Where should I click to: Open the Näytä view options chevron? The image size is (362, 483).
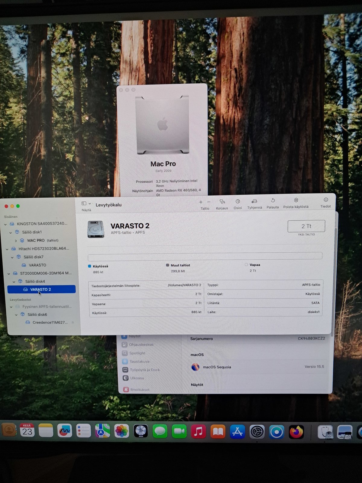point(90,203)
